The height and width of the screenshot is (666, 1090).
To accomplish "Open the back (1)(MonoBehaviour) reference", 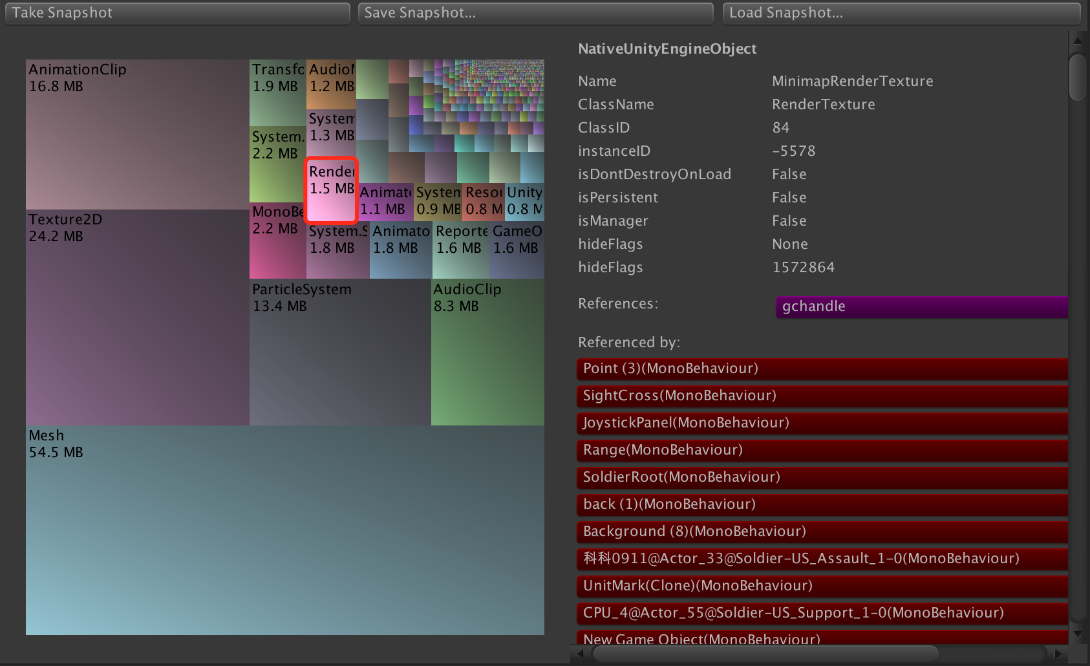I will (822, 504).
